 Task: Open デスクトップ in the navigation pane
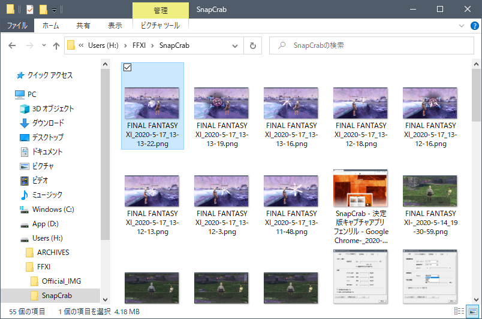tap(41, 137)
